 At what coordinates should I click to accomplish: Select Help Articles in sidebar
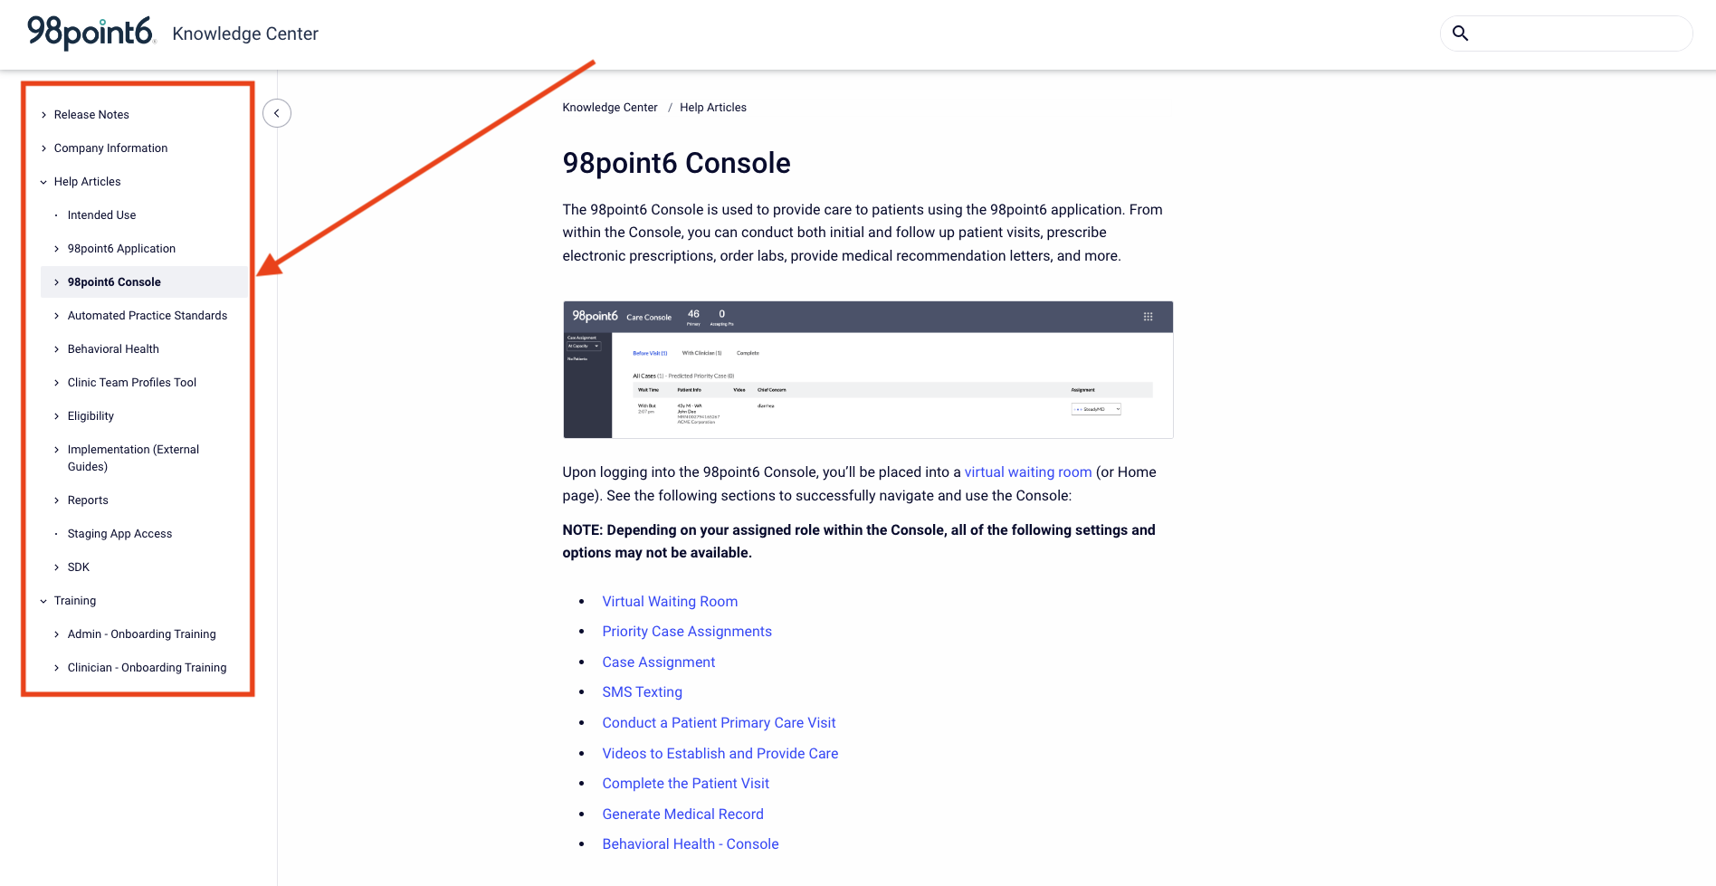[x=87, y=182]
